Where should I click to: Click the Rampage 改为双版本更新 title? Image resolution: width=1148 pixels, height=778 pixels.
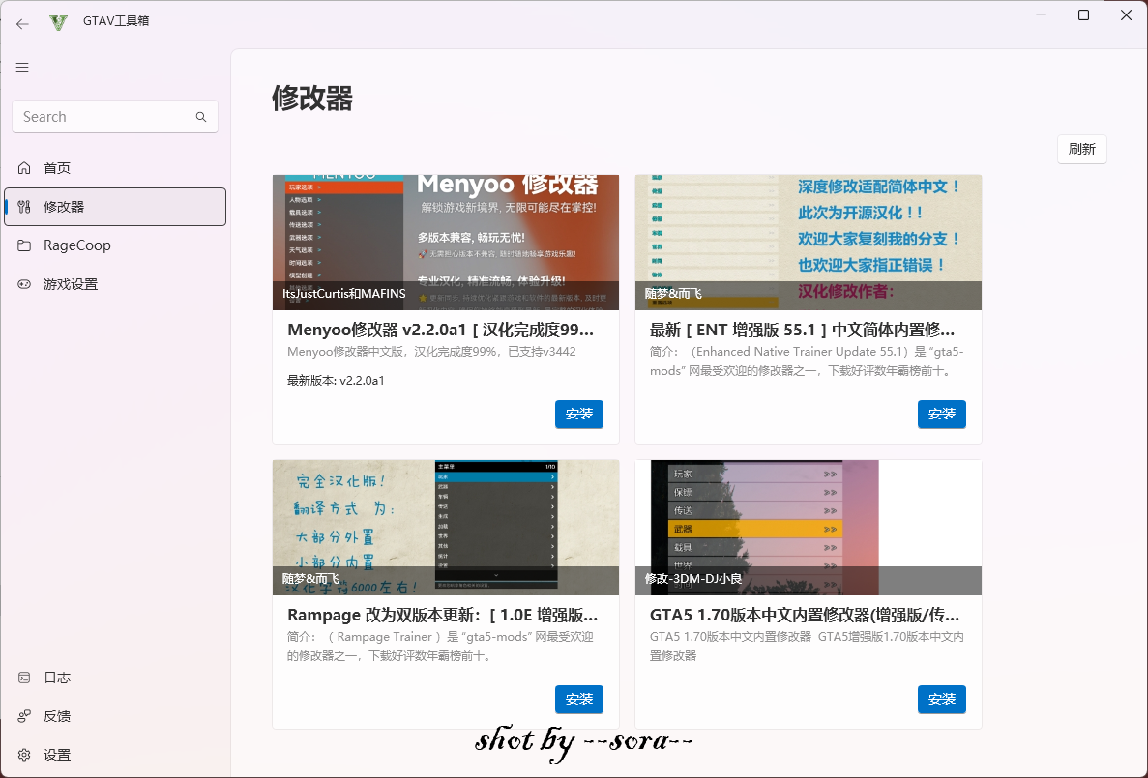point(443,616)
